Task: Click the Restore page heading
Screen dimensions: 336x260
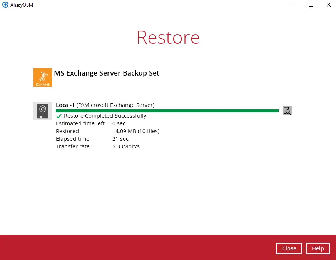Action: click(x=168, y=38)
